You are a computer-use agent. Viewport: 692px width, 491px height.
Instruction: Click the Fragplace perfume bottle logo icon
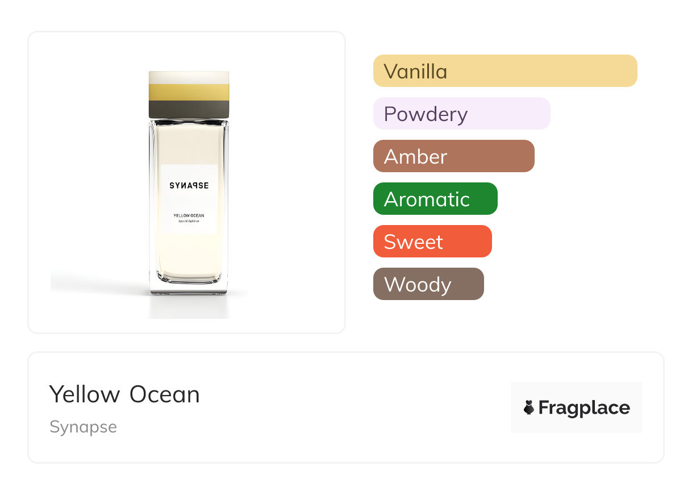point(530,407)
